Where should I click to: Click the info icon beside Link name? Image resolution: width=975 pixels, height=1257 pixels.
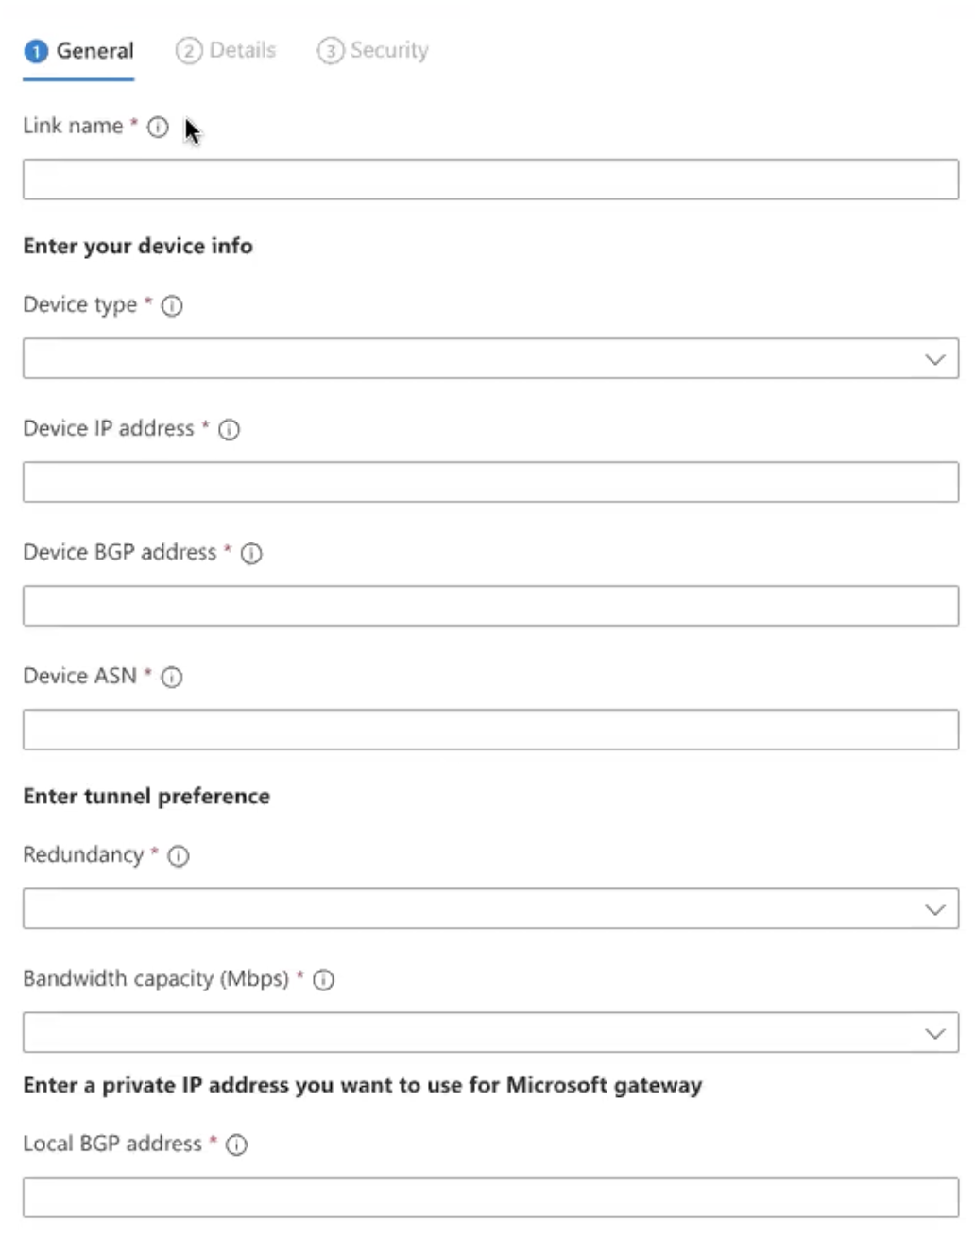point(158,127)
